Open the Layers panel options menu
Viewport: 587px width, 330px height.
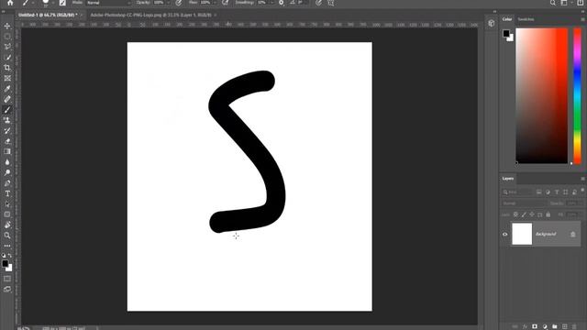tap(583, 179)
